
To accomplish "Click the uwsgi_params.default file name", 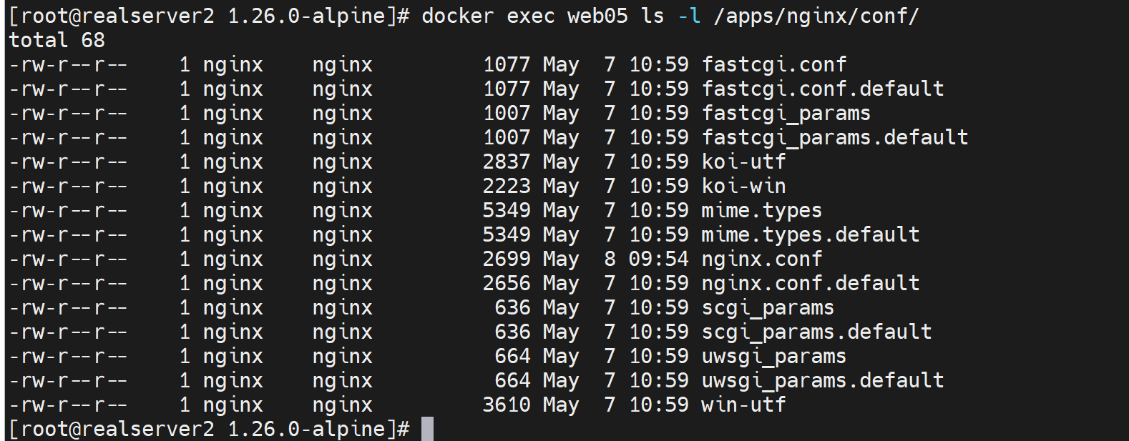I will coord(822,381).
